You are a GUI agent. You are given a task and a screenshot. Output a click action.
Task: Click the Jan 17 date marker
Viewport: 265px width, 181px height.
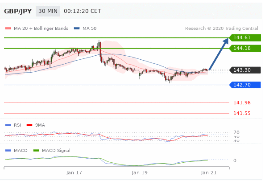(x=74, y=173)
